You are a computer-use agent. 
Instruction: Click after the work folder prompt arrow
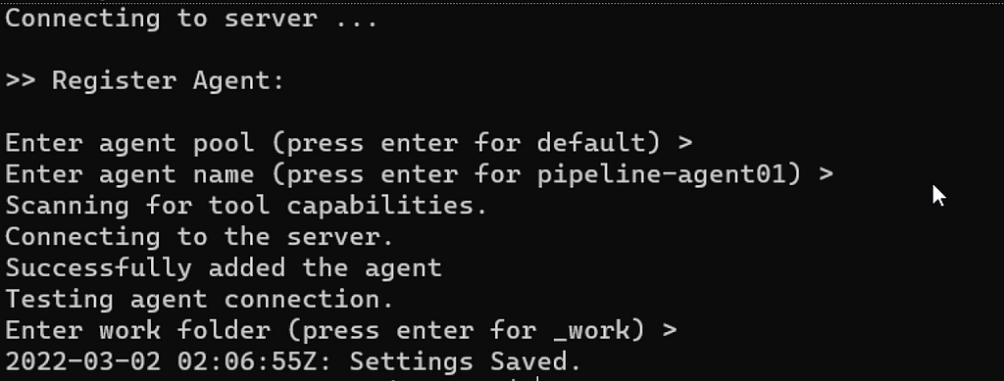685,330
